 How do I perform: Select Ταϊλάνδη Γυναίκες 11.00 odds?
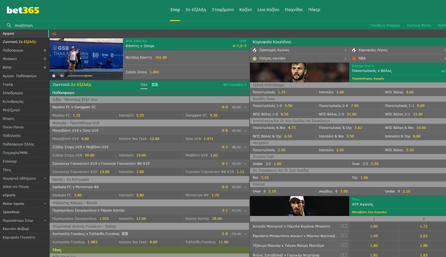[216, 242]
